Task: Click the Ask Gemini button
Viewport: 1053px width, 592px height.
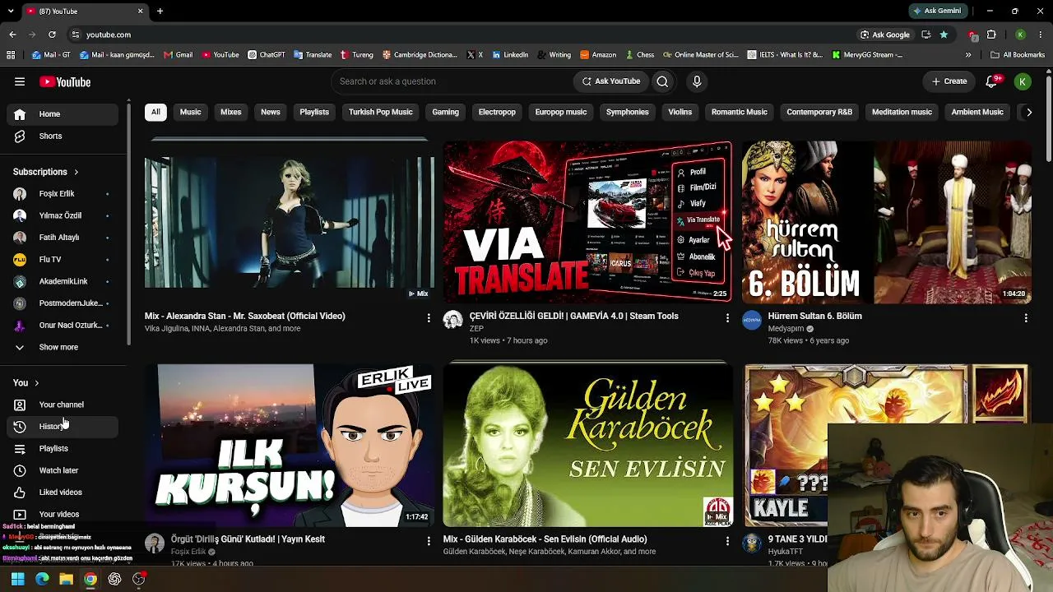Action: pos(937,11)
